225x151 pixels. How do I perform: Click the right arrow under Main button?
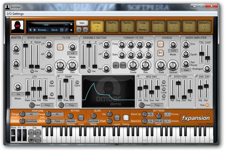pyautogui.click(x=85, y=30)
